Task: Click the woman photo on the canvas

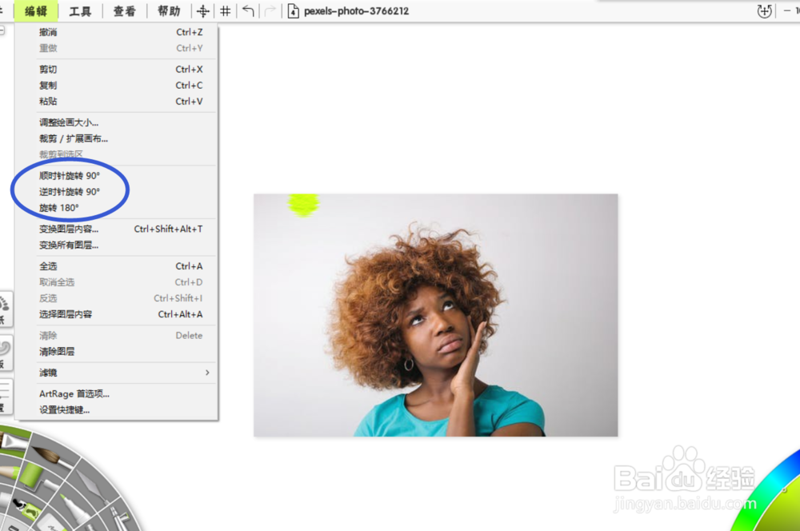Action: pos(436,315)
